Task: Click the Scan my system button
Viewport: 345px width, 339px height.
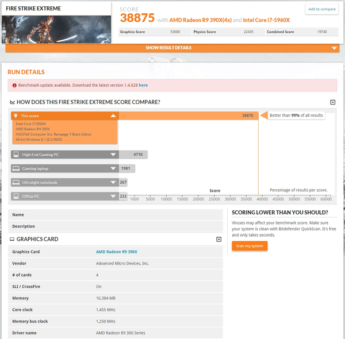Action: click(250, 246)
